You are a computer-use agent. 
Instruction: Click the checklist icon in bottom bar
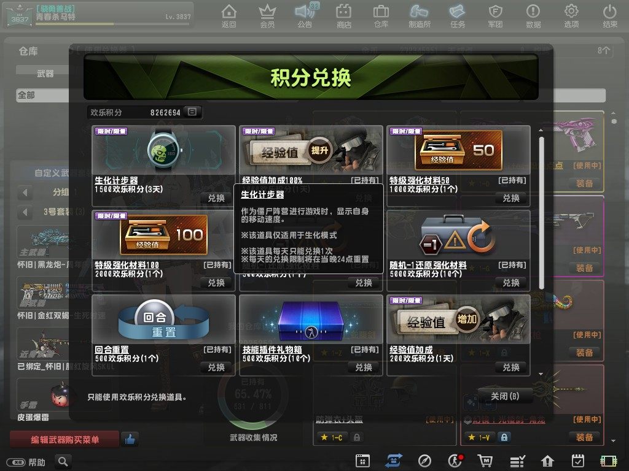[x=517, y=461]
